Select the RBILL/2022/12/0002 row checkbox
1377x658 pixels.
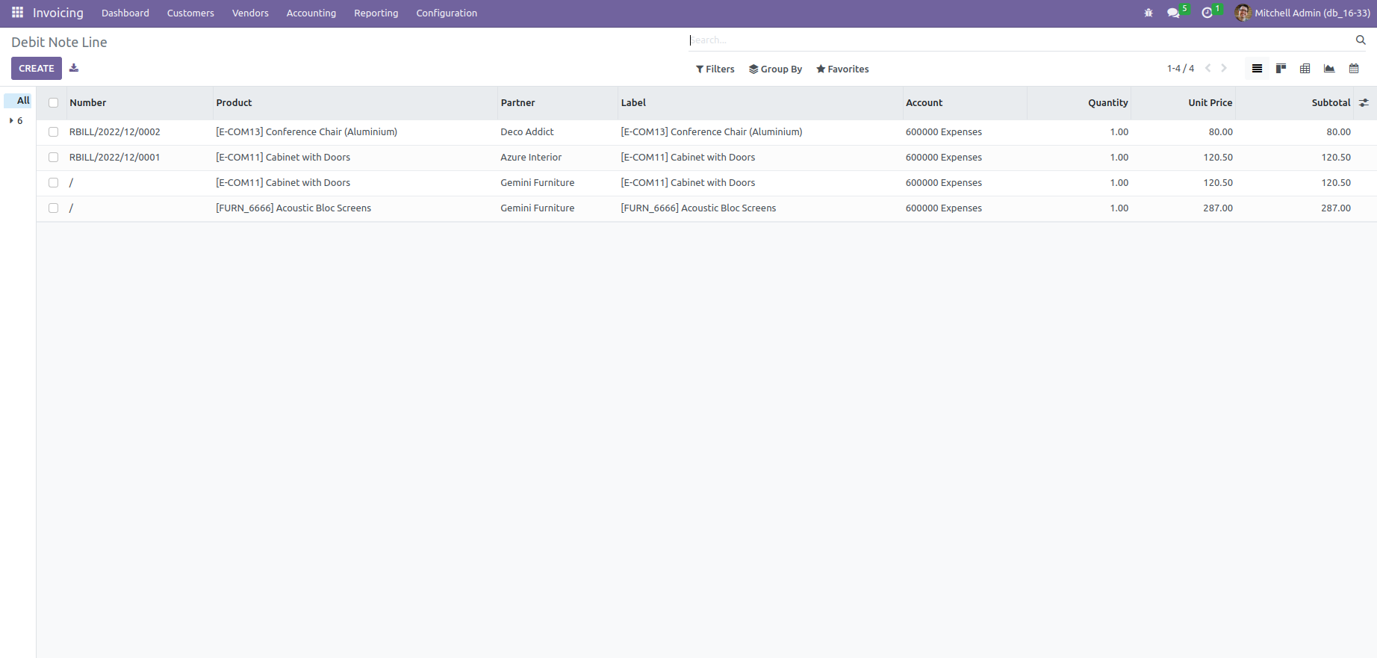click(x=54, y=132)
